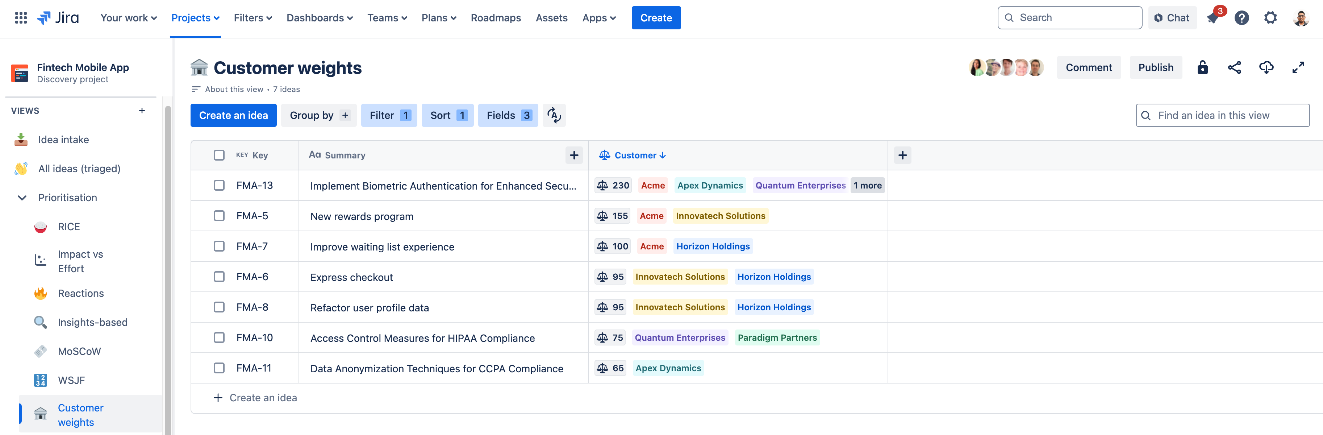Check the box for FMA-13
Image resolution: width=1323 pixels, height=435 pixels.
(x=219, y=185)
